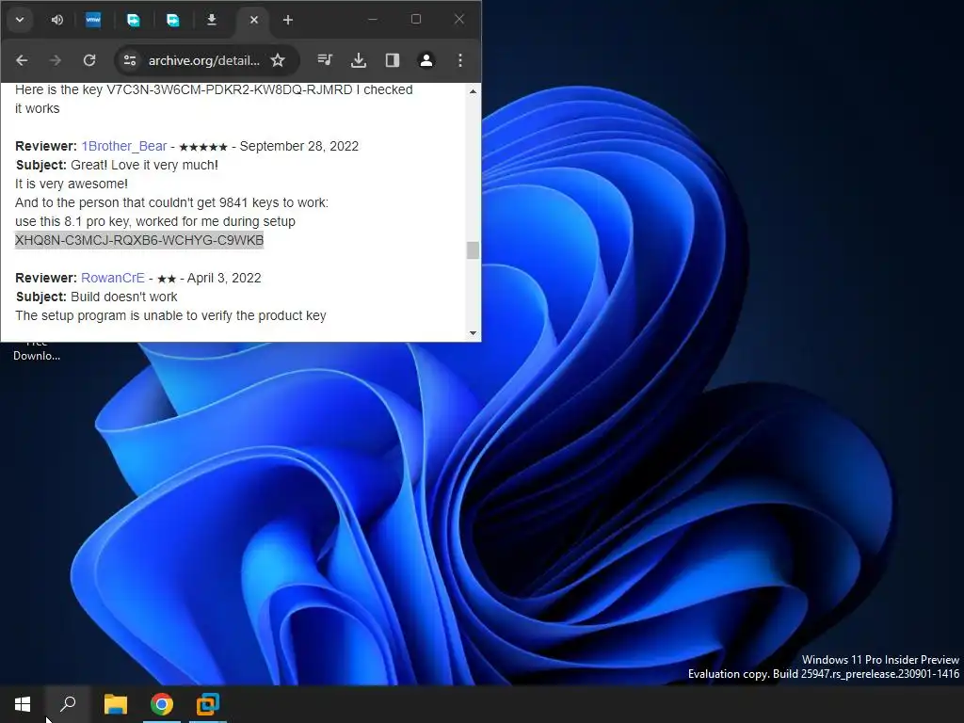Viewport: 964px width, 723px height.
Task: Switch to the second teal arrow-icon tab
Action: (173, 21)
